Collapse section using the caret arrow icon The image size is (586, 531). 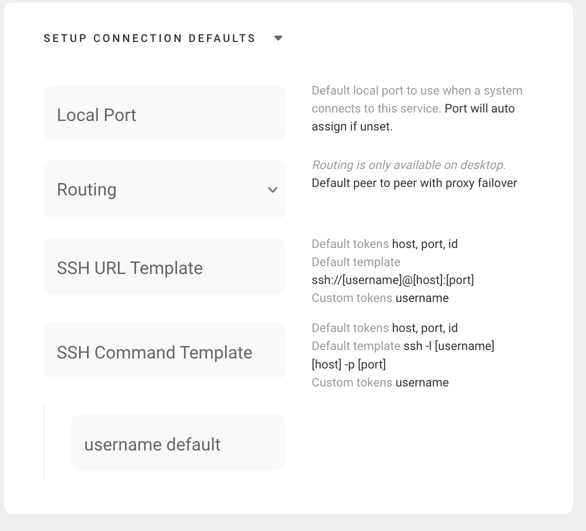pos(278,38)
